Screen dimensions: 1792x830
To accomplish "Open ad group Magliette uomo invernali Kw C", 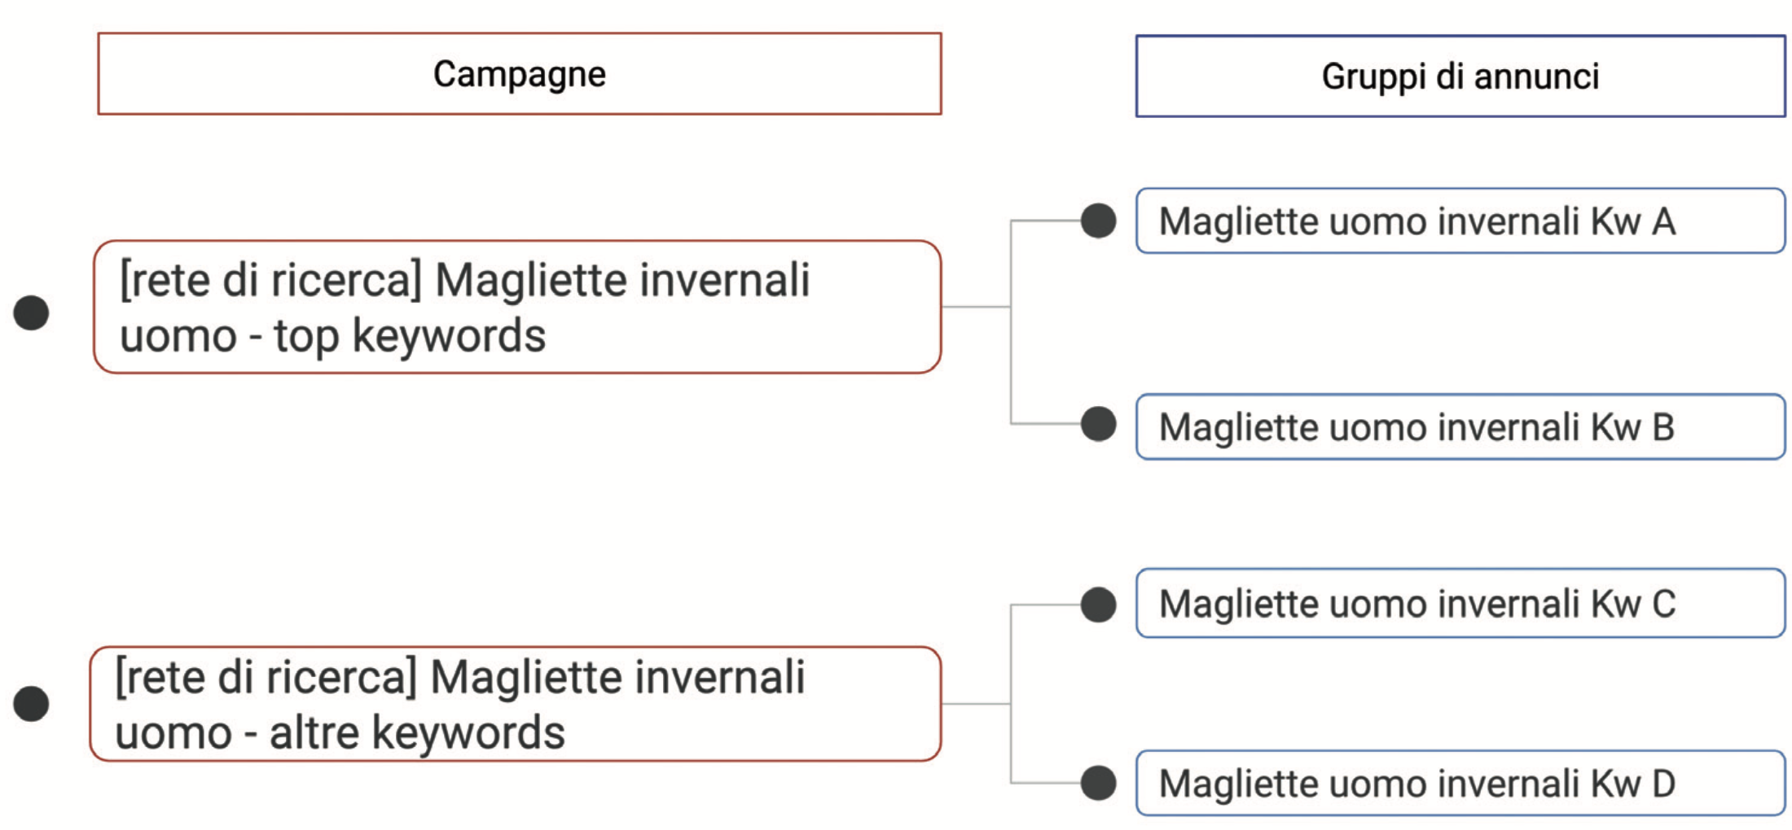I will (x=1460, y=603).
